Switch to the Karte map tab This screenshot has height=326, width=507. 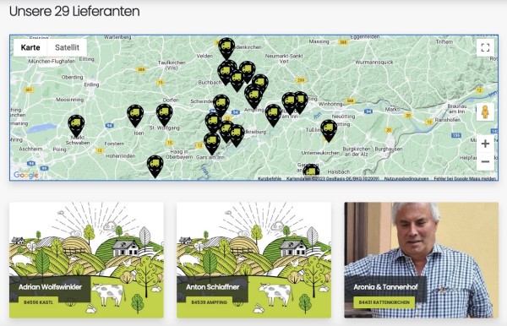(30, 47)
